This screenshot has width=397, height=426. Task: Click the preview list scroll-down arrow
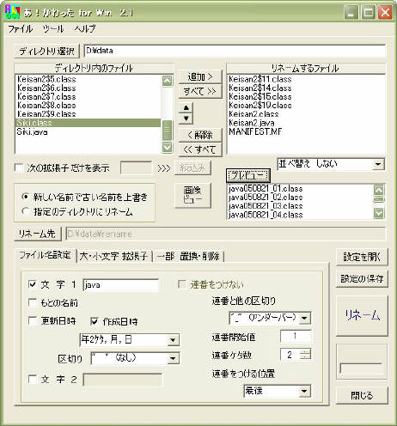(x=379, y=213)
